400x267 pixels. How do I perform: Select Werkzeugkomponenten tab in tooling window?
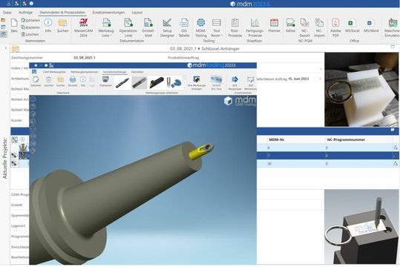coord(85,72)
